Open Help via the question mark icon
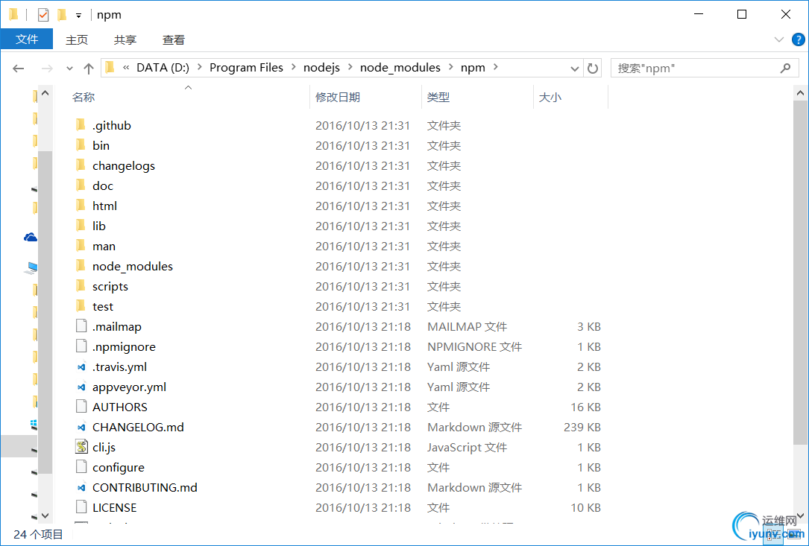Image resolution: width=809 pixels, height=546 pixels. (x=798, y=39)
